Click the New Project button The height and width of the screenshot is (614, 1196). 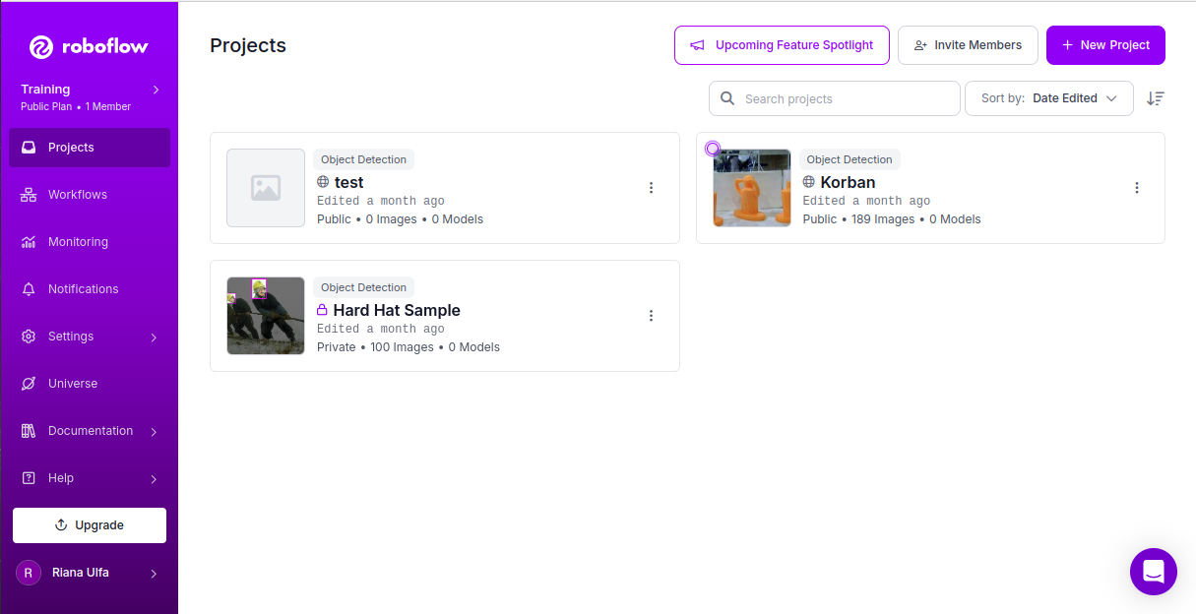pos(1105,45)
